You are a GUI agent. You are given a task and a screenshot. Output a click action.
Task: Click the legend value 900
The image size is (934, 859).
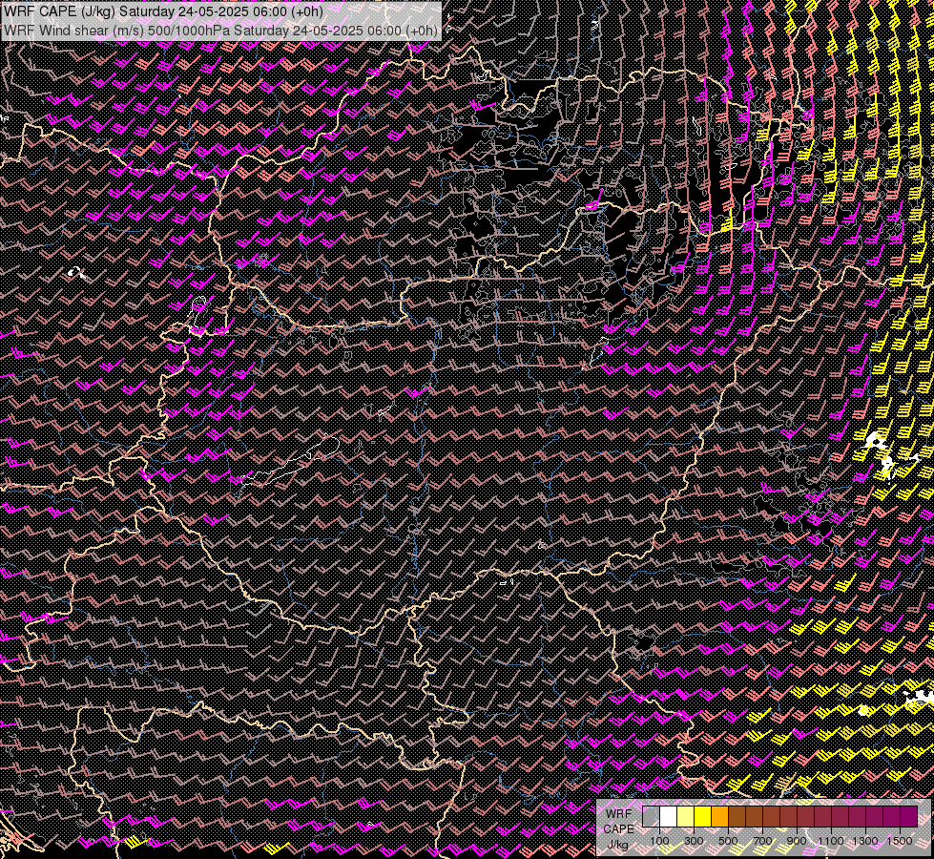tap(797, 841)
